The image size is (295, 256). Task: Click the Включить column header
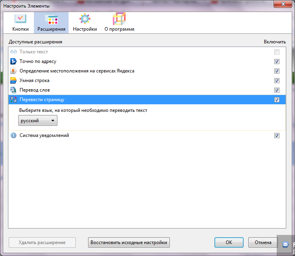[x=275, y=42]
